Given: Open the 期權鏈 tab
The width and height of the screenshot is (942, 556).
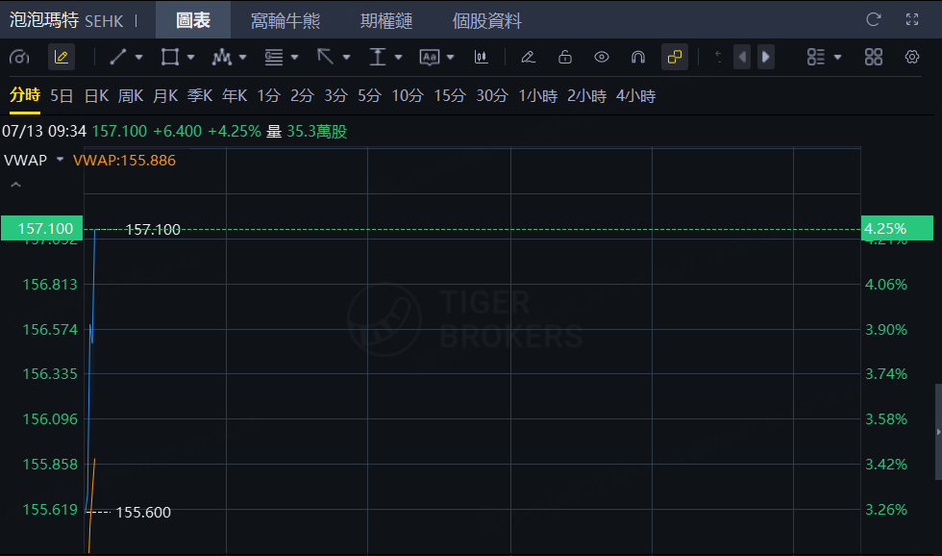Looking at the screenshot, I should (386, 21).
